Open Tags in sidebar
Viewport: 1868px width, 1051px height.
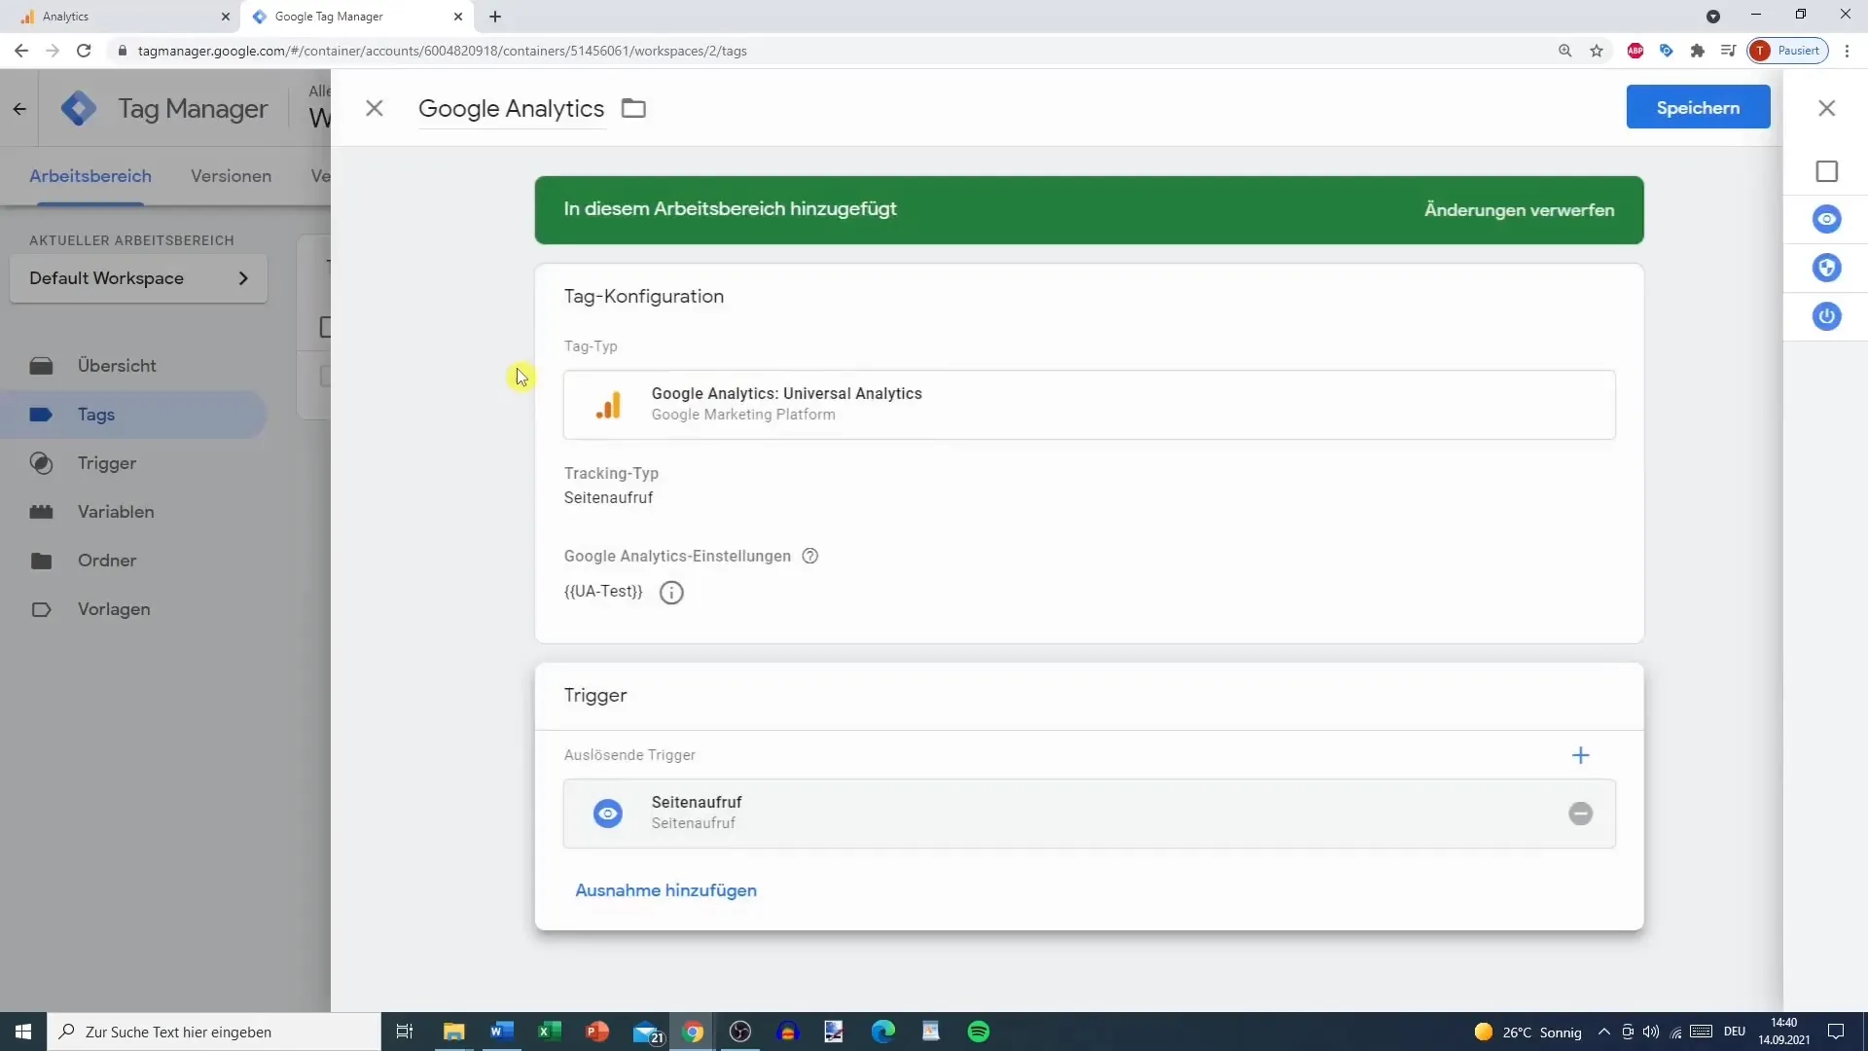[x=133, y=415]
